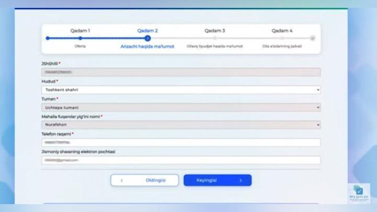Go to the Qadam 4 step label
Screen dimensions: 377x212
click(x=282, y=31)
